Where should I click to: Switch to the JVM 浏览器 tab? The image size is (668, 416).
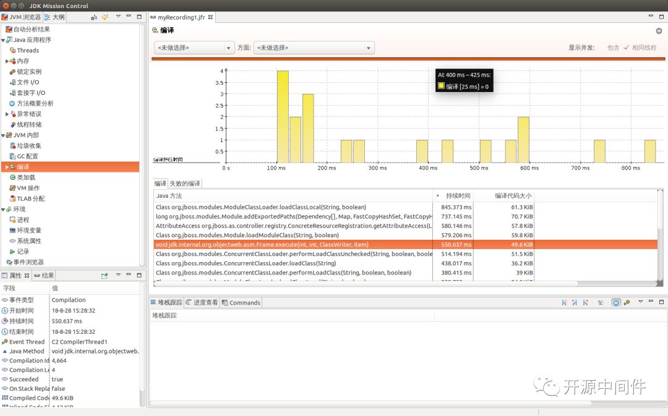coord(21,17)
